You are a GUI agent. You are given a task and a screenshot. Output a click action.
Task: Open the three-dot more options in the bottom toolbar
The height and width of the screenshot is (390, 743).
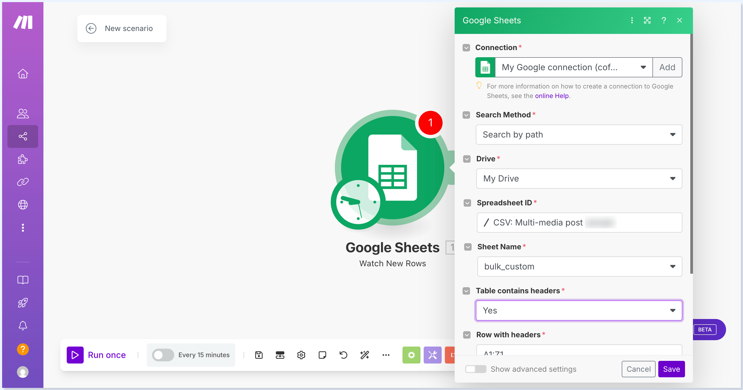[x=386, y=355]
